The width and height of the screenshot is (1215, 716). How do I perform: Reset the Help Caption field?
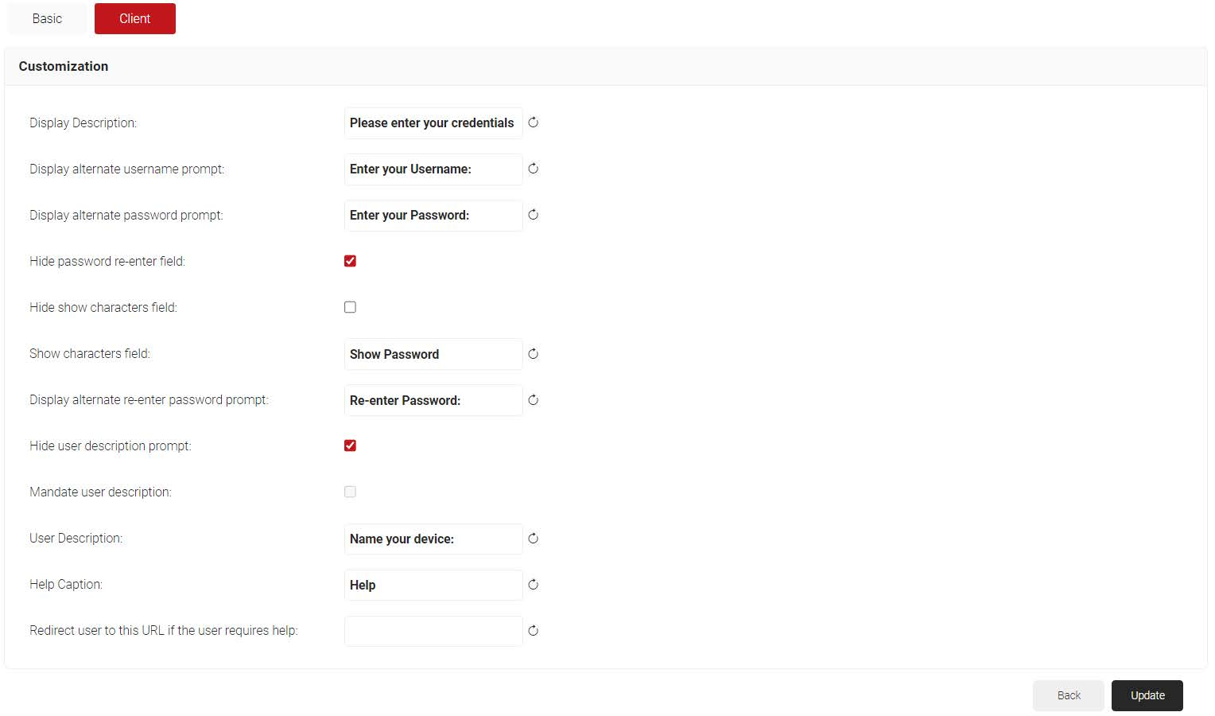(x=534, y=585)
